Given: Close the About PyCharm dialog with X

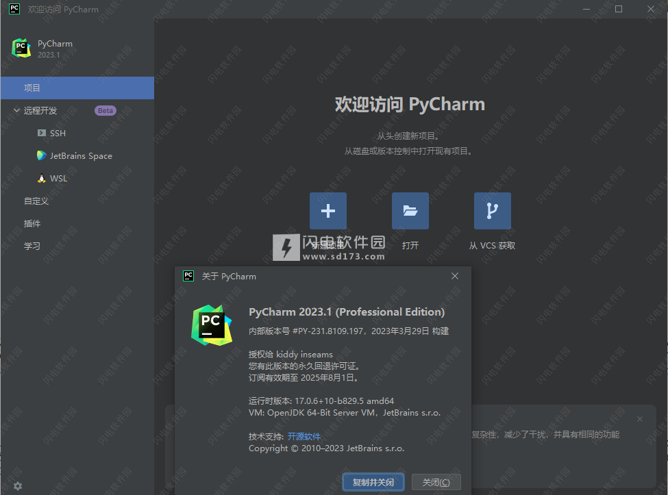Looking at the screenshot, I should click(x=455, y=276).
